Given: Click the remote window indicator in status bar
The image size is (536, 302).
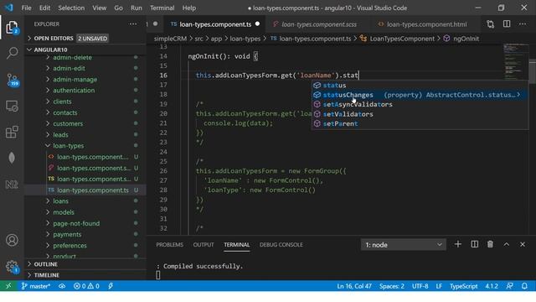Looking at the screenshot, I should tap(8, 286).
